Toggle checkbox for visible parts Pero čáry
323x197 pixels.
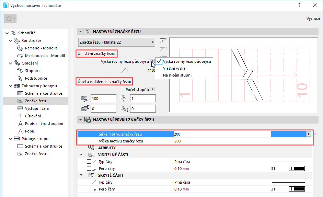(x=89, y=169)
